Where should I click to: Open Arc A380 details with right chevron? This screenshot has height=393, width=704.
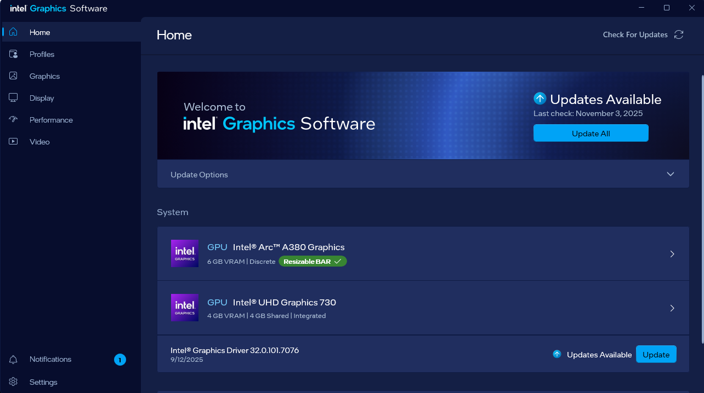coord(672,254)
